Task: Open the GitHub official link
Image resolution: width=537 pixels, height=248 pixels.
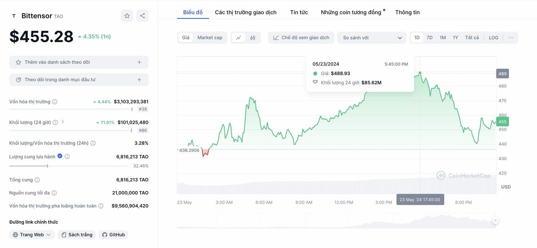Action: coord(113,235)
